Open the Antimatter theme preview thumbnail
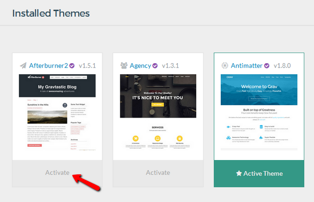This screenshot has width=314, height=202. pyautogui.click(x=259, y=112)
